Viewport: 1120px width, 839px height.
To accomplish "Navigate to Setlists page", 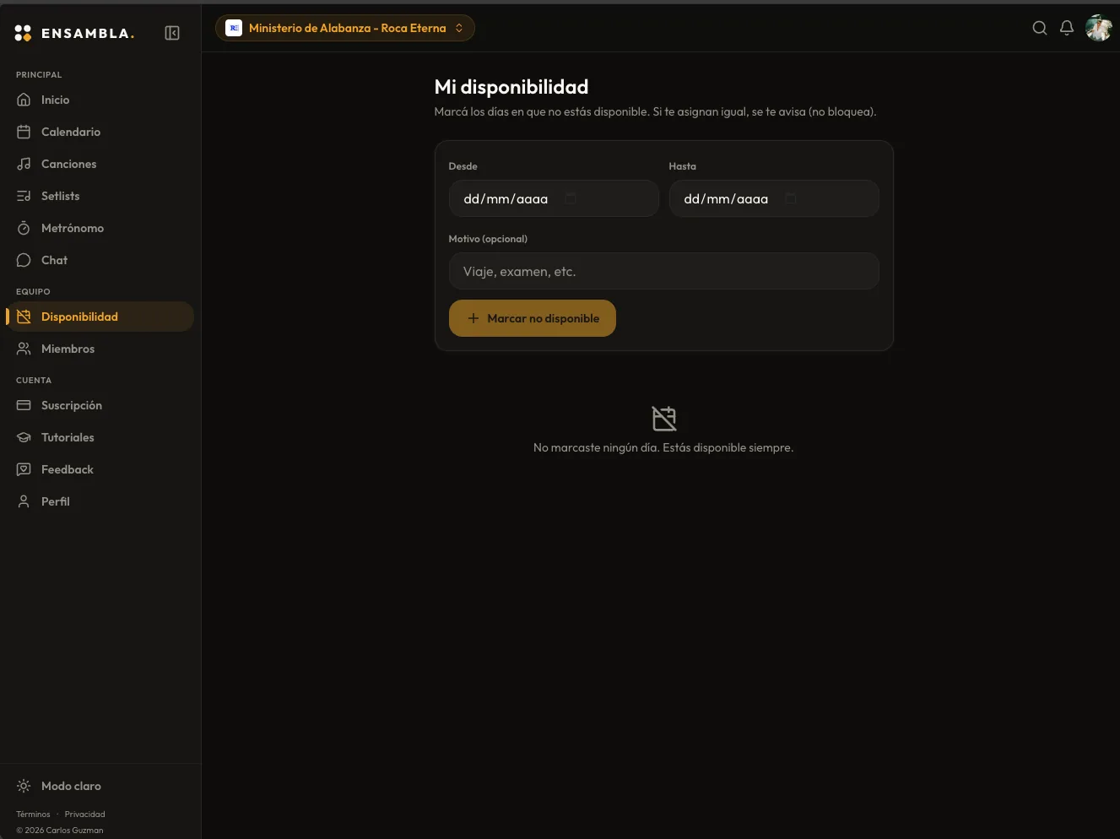I will pyautogui.click(x=100, y=196).
